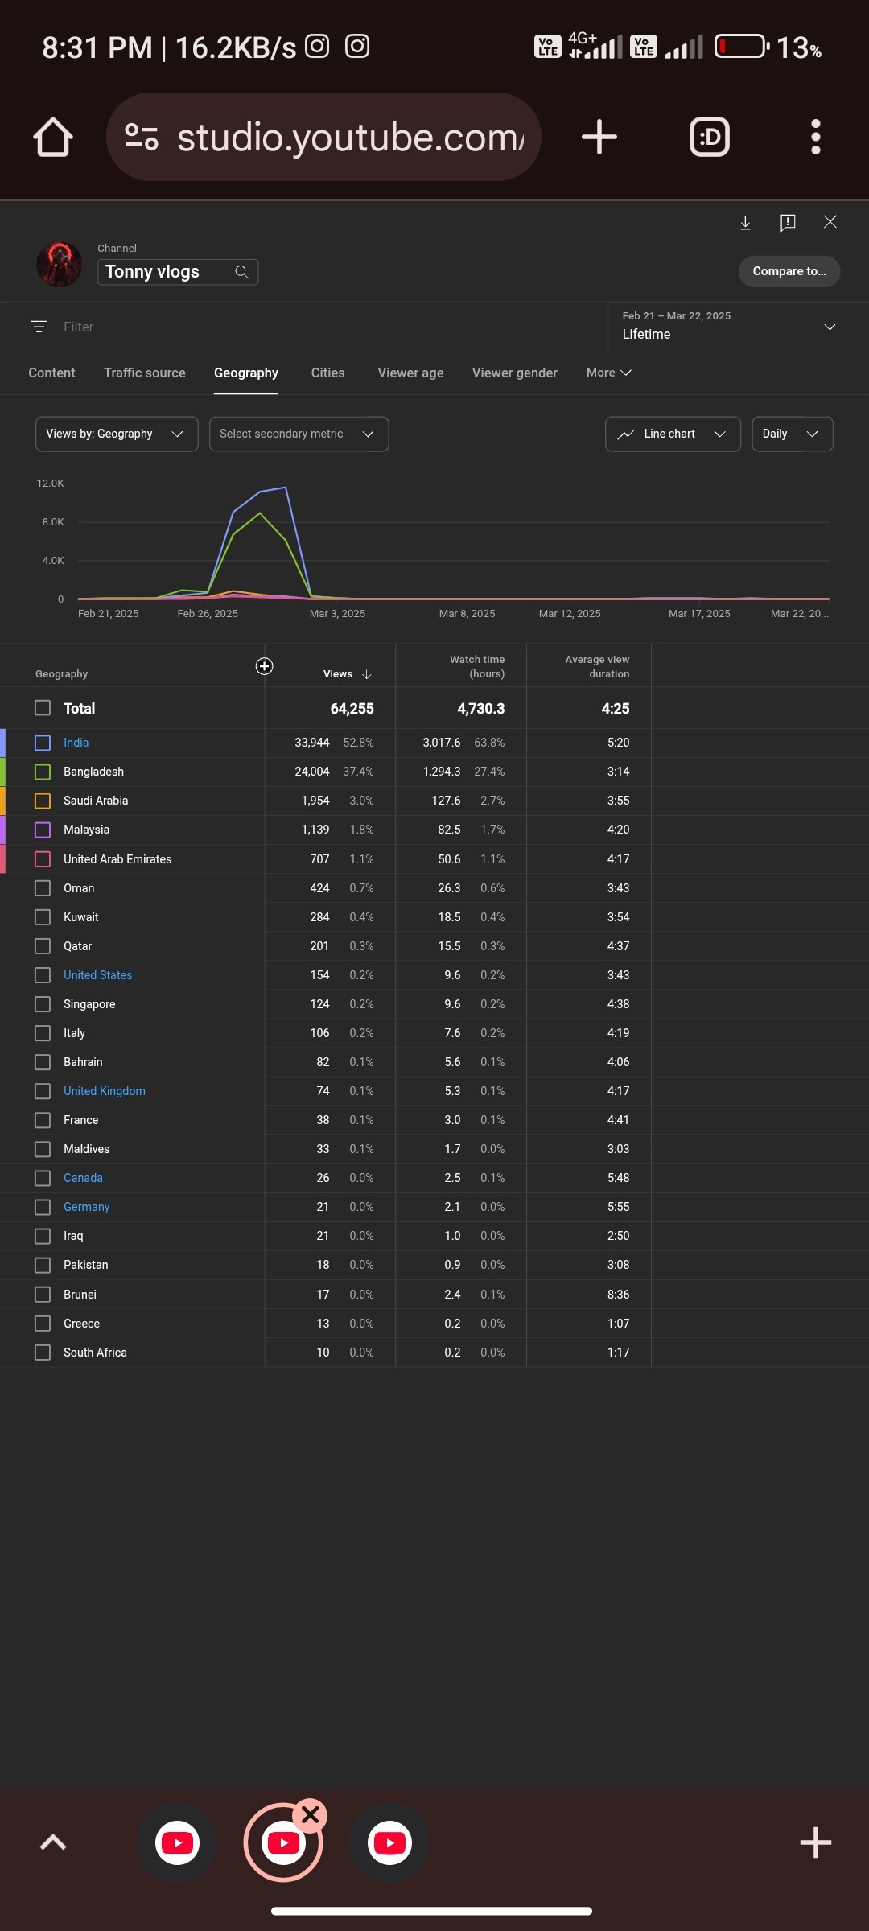Expand the Lifetime date range selector
This screenshot has height=1931, width=869.
pyautogui.click(x=729, y=327)
